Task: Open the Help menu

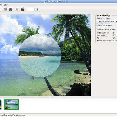Action: click(x=6, y=5)
